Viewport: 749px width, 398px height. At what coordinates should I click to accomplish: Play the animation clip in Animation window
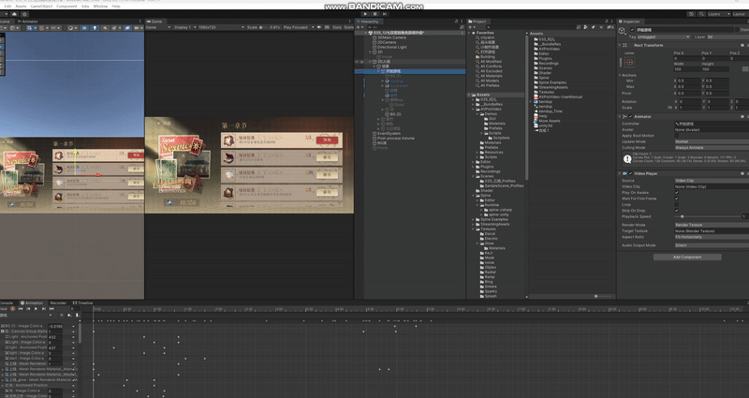tap(36, 309)
